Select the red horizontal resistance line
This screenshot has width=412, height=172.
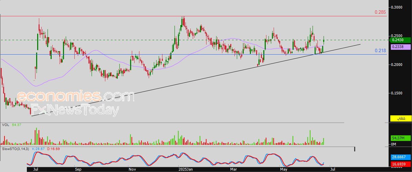pos(193,16)
